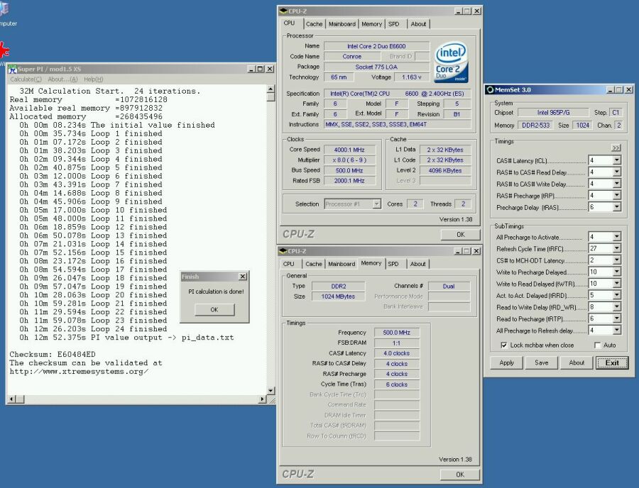Click Super PI horizontal scrollbar left arrow
The image size is (639, 488).
pyautogui.click(x=11, y=399)
